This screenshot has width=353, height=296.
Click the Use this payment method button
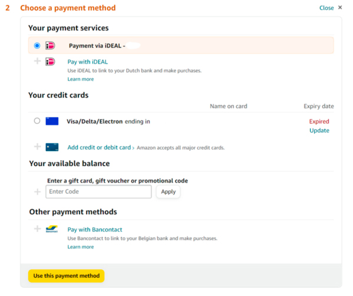(67, 276)
